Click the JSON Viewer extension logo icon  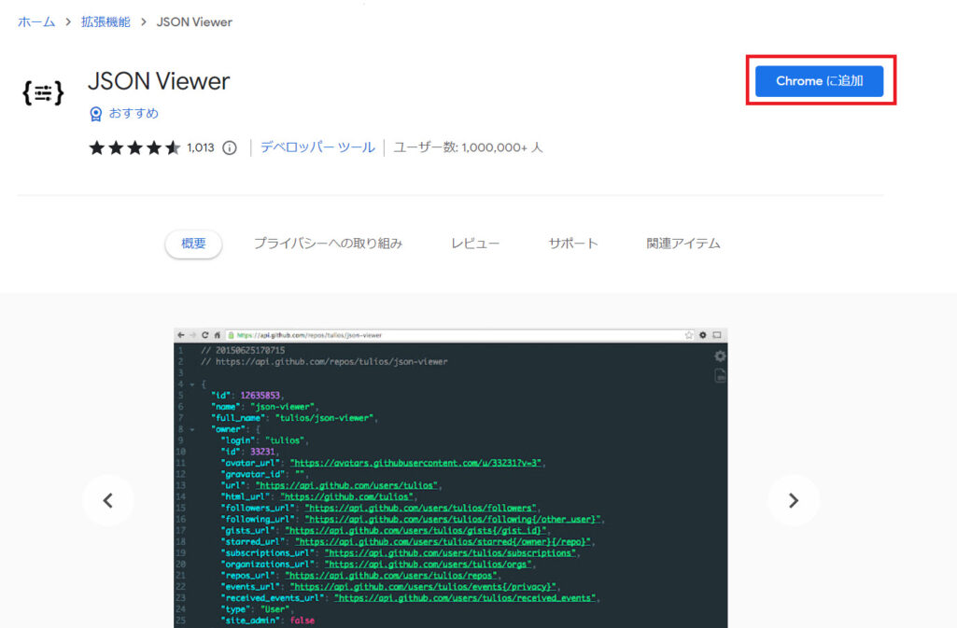point(43,92)
